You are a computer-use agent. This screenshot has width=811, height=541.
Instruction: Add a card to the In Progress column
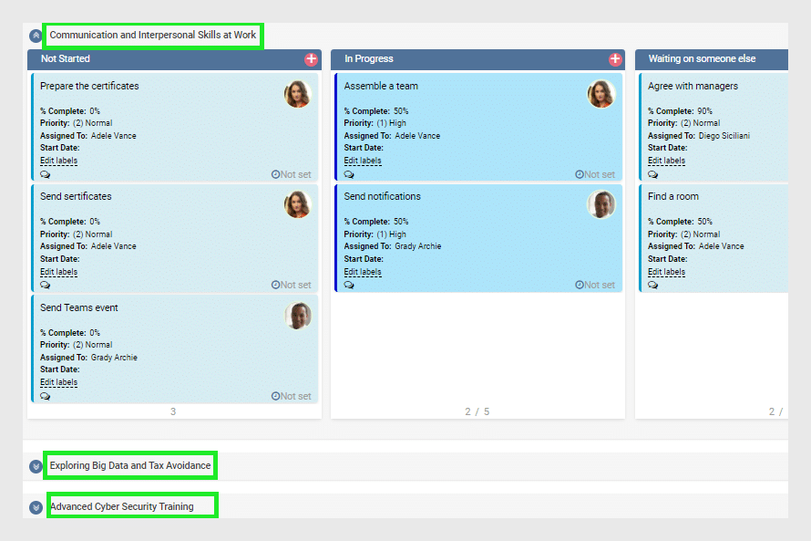pos(615,59)
